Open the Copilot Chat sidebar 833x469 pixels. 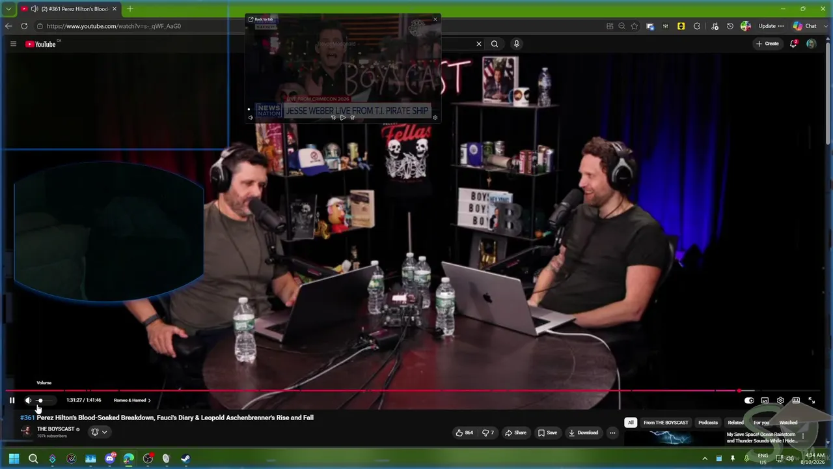[805, 26]
